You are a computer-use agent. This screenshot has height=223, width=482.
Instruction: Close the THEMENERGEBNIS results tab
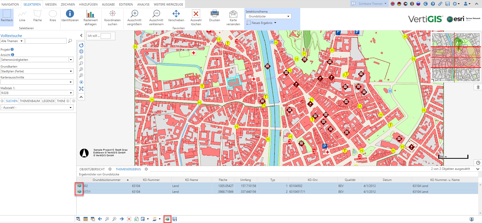coord(146,169)
